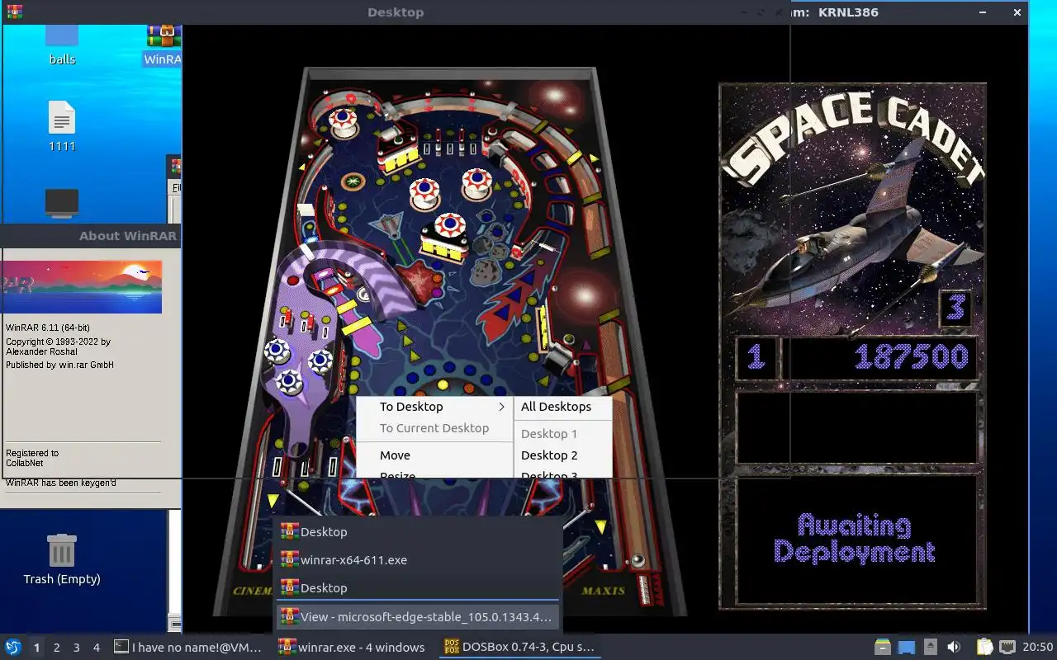The width and height of the screenshot is (1057, 660).
Task: Switch to workspace 3 in pager
Action: (x=77, y=648)
